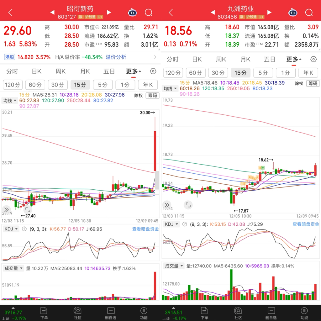Show next stock after 九洲药业
The width and height of the screenshot is (321, 321).
(x=269, y=13)
